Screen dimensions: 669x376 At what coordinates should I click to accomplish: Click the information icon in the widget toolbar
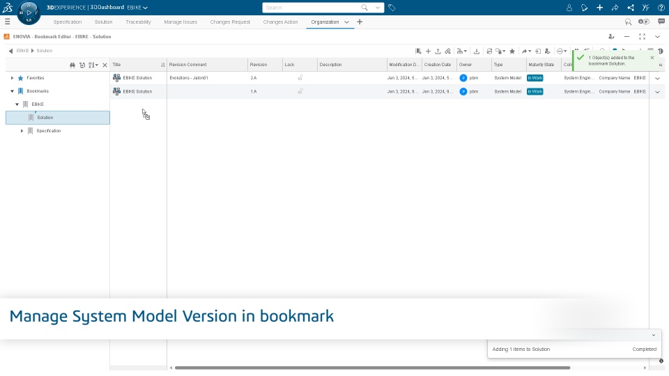(x=661, y=51)
